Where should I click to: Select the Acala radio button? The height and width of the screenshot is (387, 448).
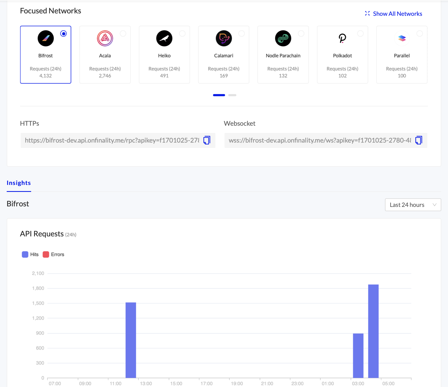123,34
